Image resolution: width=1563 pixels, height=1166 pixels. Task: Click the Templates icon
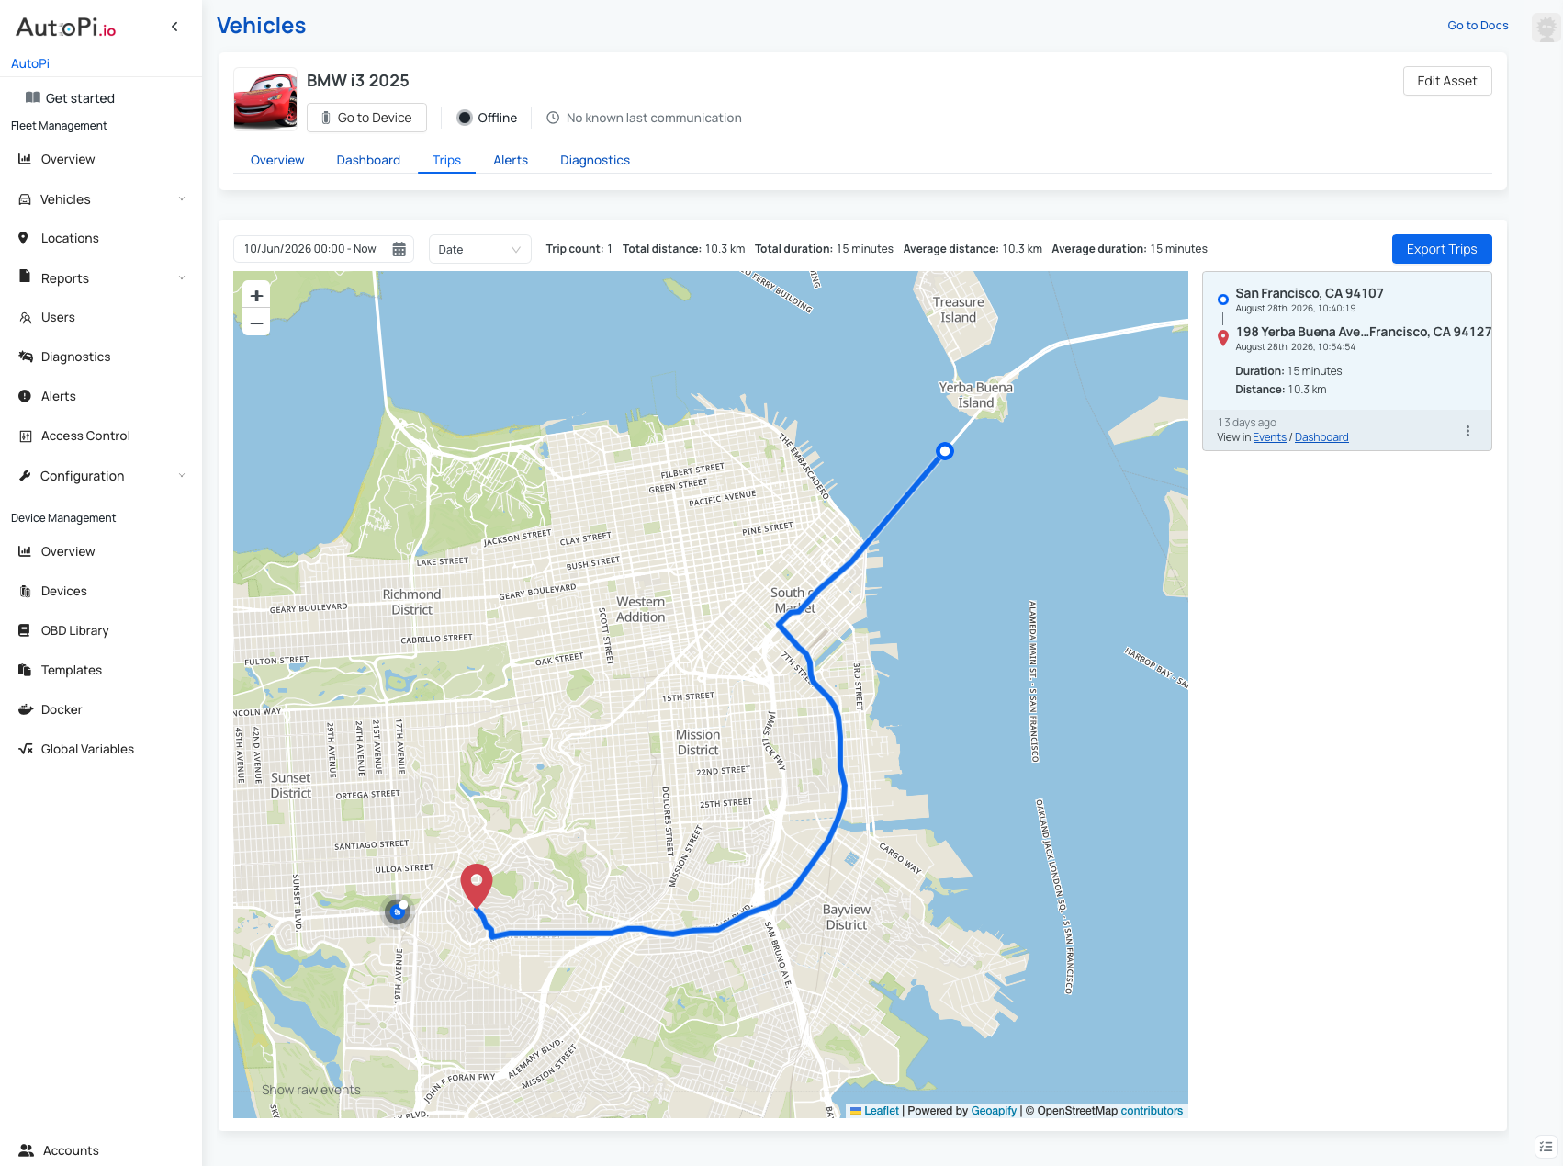(x=25, y=670)
